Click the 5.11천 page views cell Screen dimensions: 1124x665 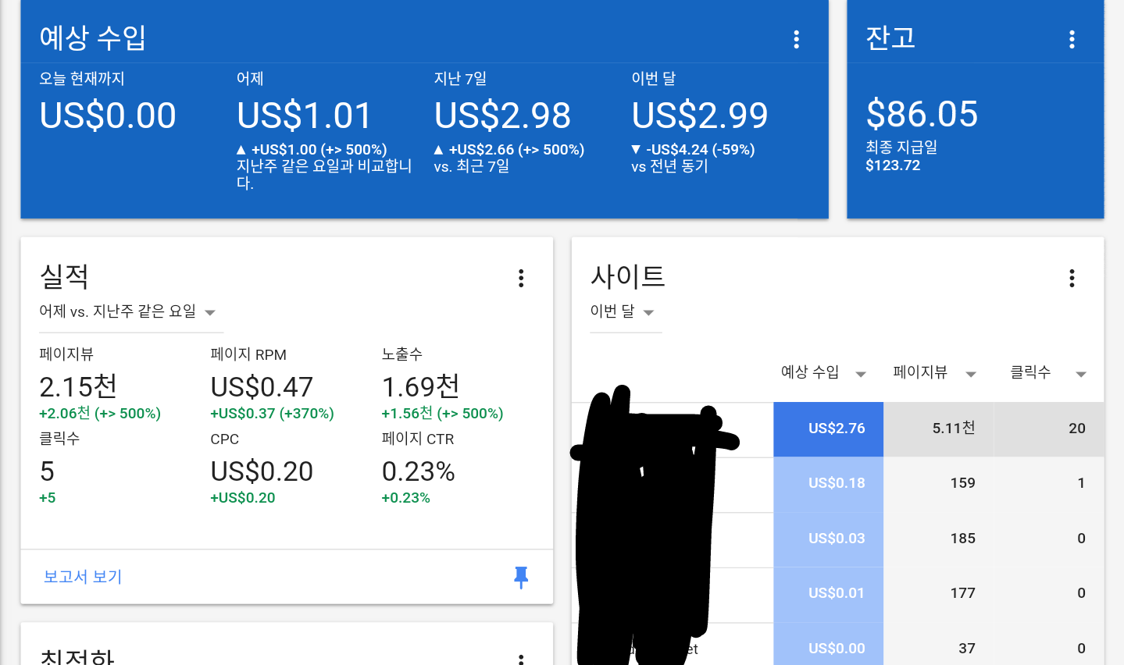(x=953, y=429)
